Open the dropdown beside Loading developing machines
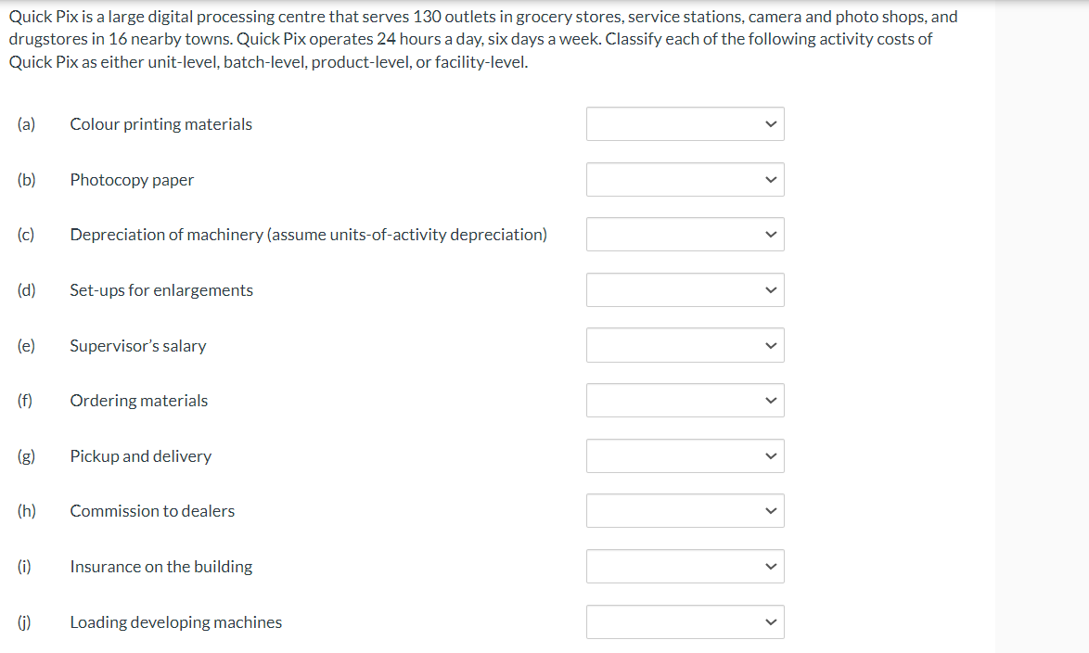 pyautogui.click(x=685, y=621)
